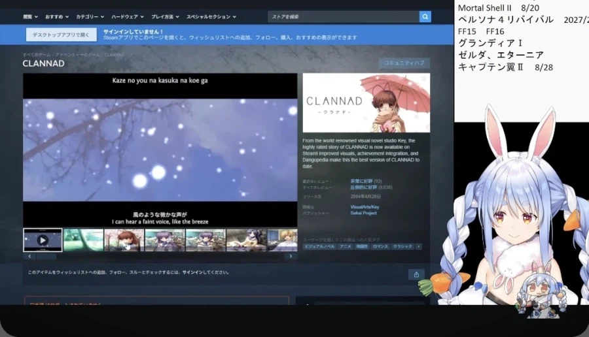Screen dimensions: 589x337
Task: Click the plus button after tags
Action: pyautogui.click(x=418, y=246)
